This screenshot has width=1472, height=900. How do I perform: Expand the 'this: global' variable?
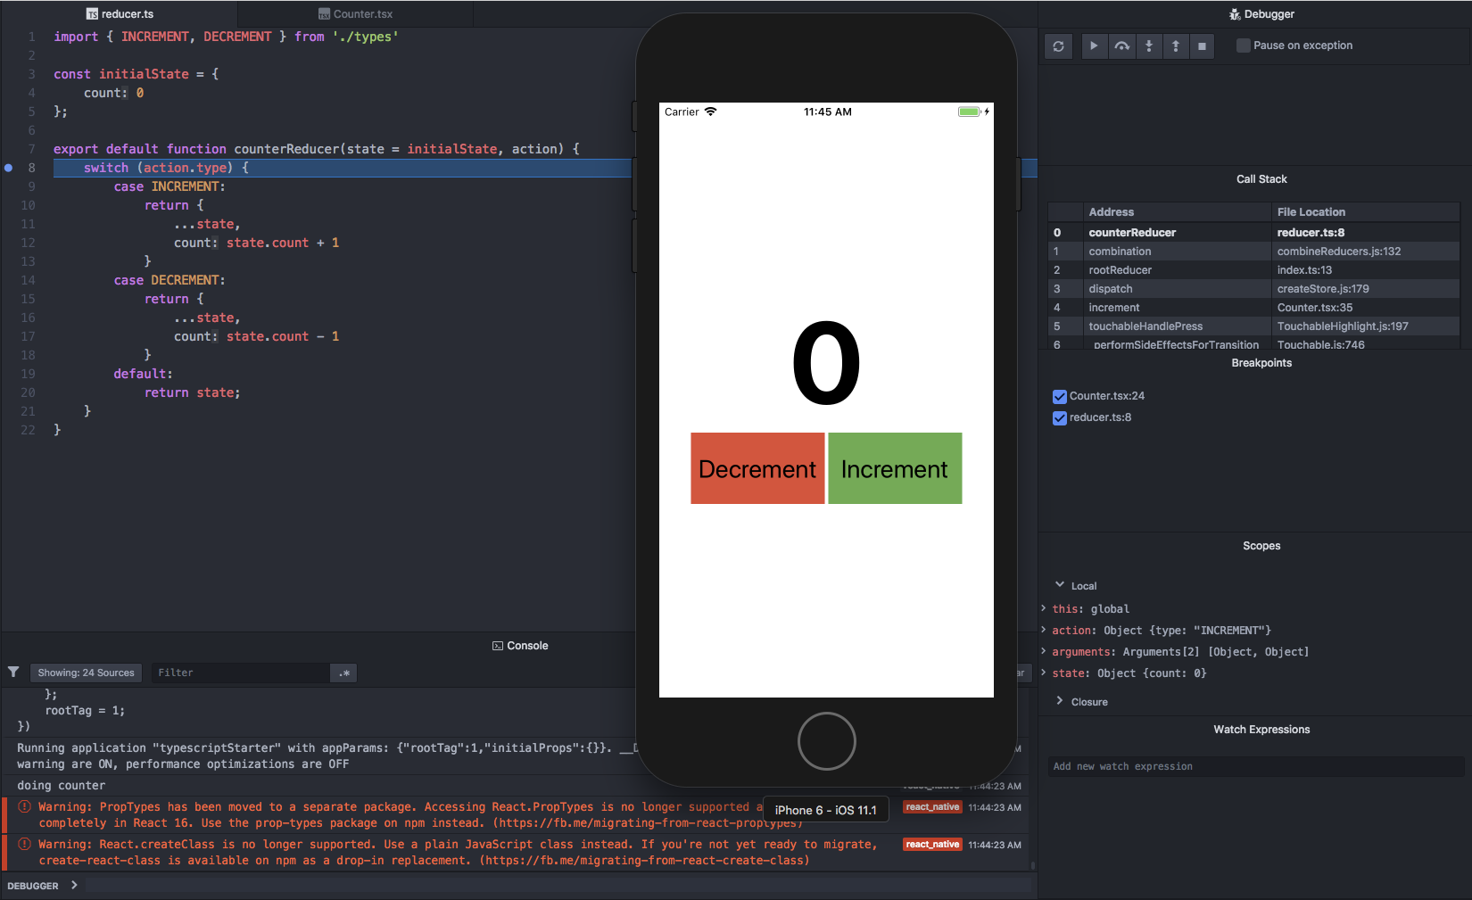pos(1044,608)
